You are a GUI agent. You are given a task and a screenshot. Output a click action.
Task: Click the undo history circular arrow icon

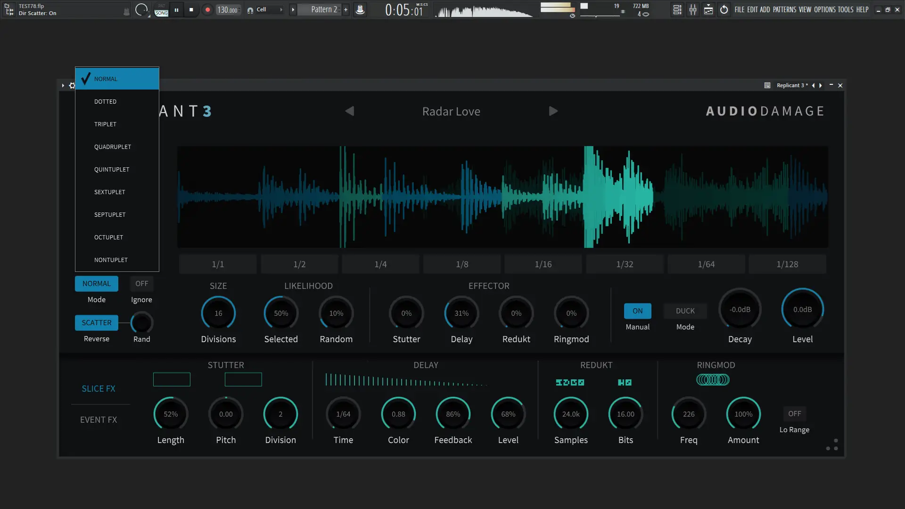[724, 9]
